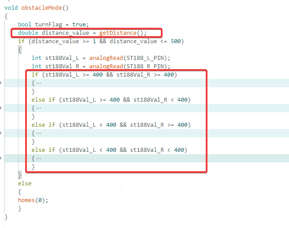Click the folded ellipsis under the first if condition
The image size is (289, 228).
click(x=39, y=83)
